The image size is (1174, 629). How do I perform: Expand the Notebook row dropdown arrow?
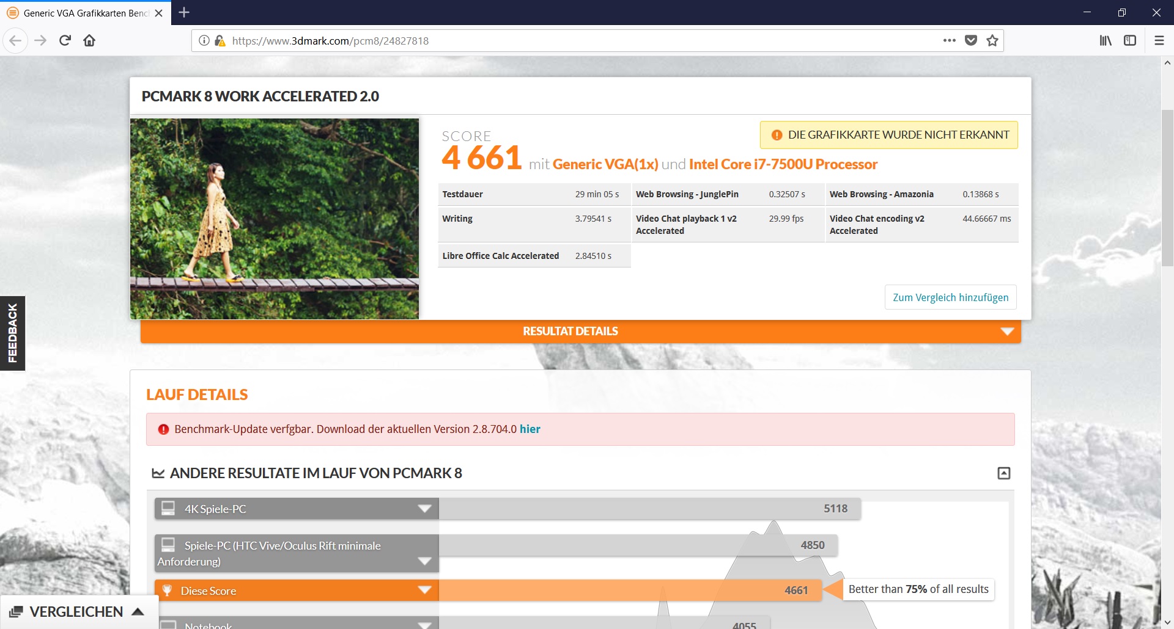click(x=424, y=625)
